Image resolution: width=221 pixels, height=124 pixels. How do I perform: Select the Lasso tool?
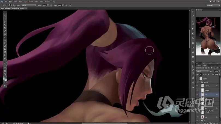(x=5, y=22)
